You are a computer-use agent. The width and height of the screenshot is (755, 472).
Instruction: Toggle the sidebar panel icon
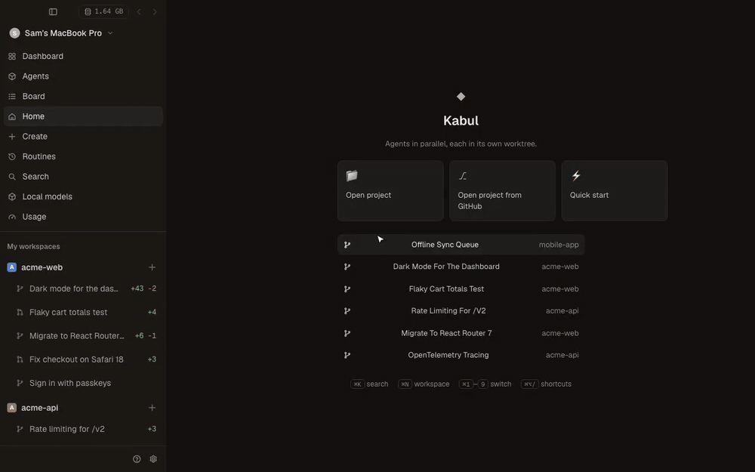coord(53,11)
